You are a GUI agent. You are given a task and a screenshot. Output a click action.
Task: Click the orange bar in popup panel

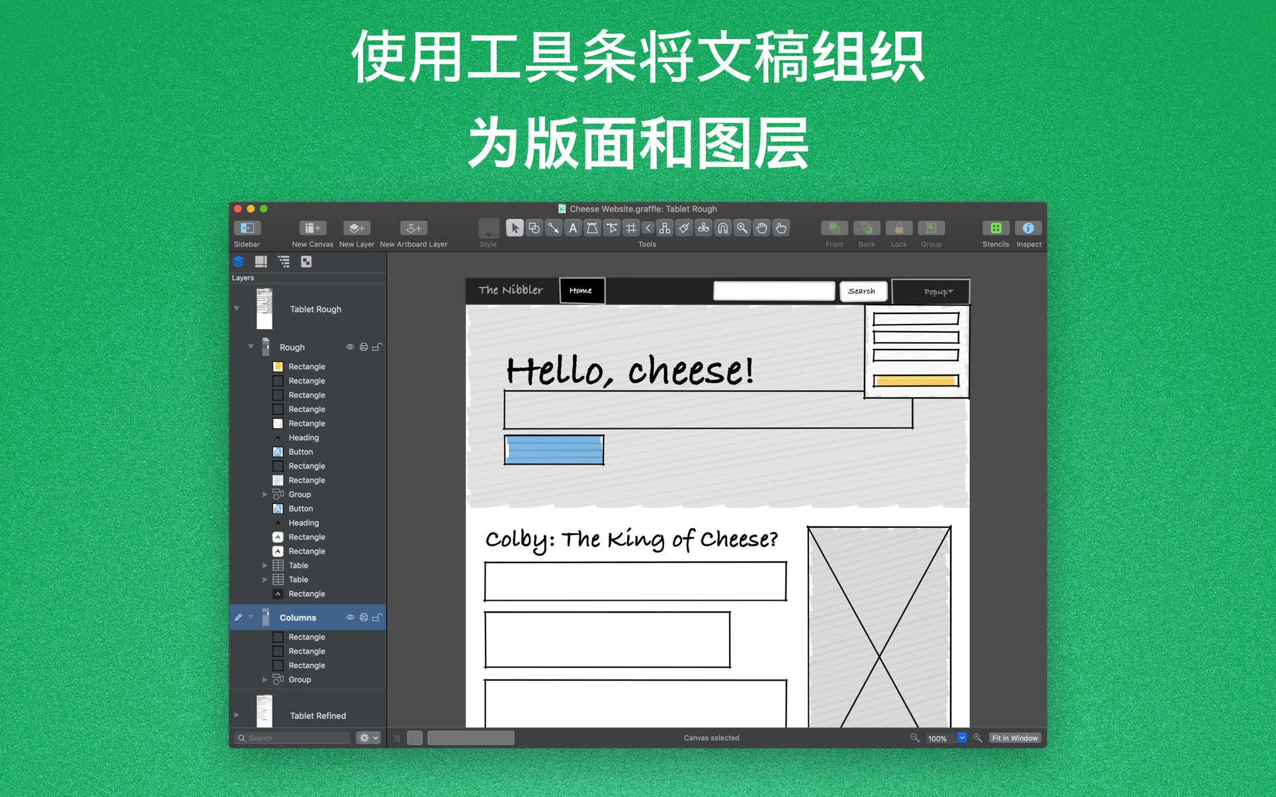[x=915, y=381]
